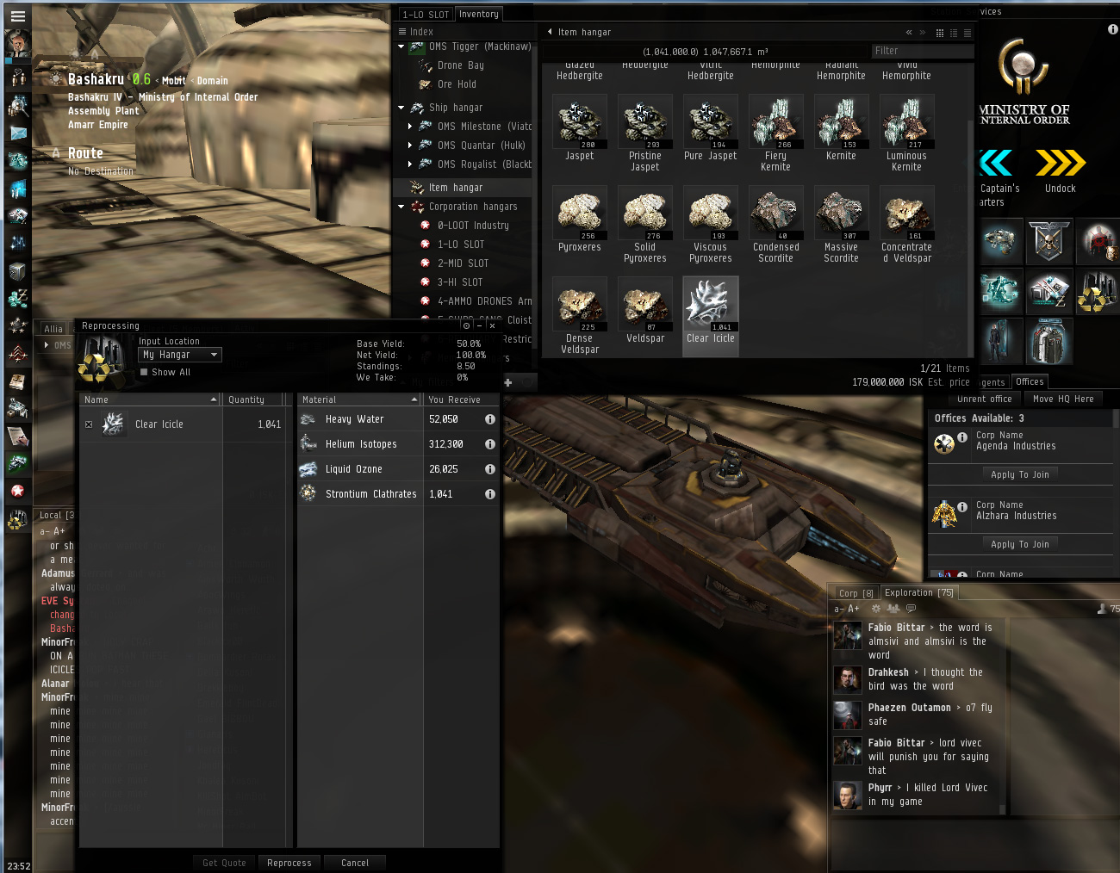Viewport: 1120px width, 873px height.
Task: Sort by the Material column arrow
Action: point(414,399)
